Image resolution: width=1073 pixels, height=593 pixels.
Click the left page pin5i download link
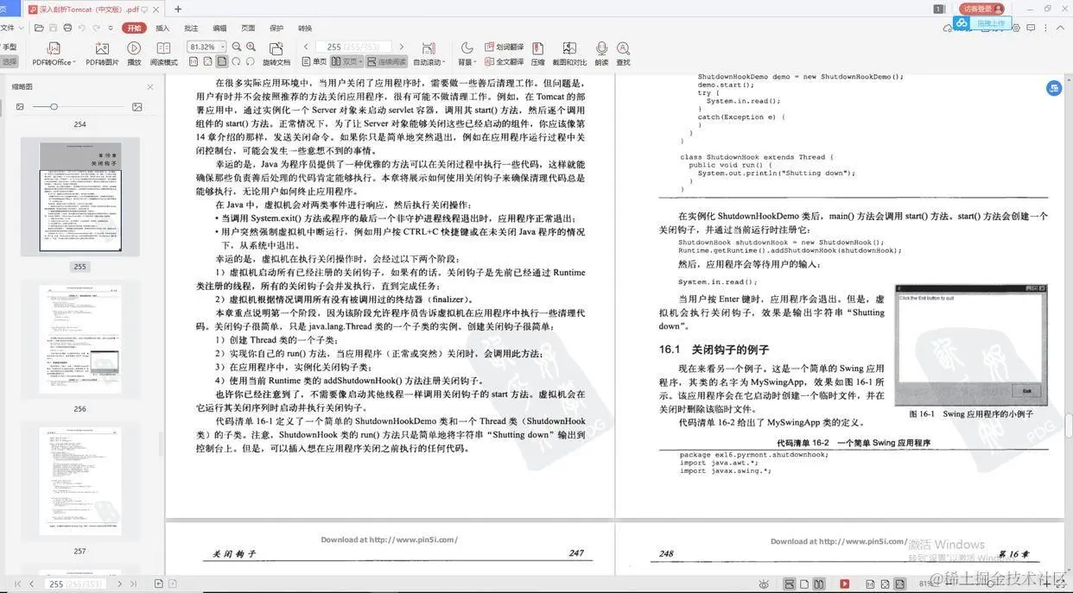[x=390, y=539]
